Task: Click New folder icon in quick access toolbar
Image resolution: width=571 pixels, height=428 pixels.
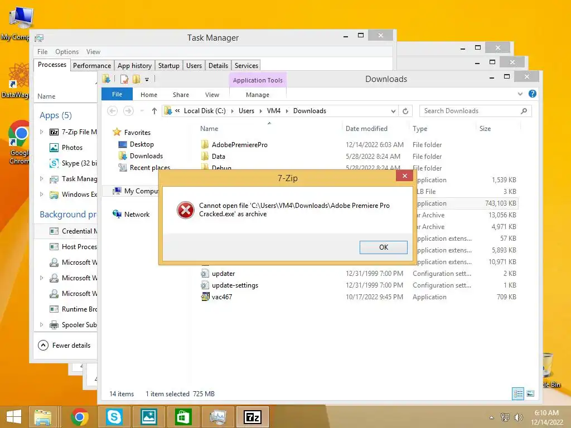Action: pos(136,79)
